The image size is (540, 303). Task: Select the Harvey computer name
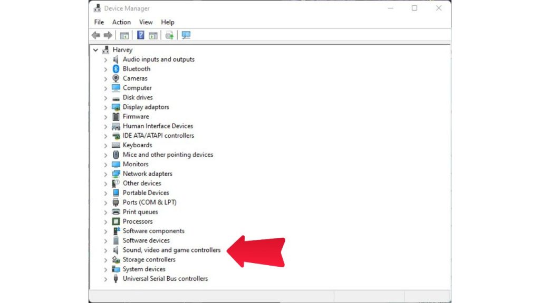click(x=122, y=50)
